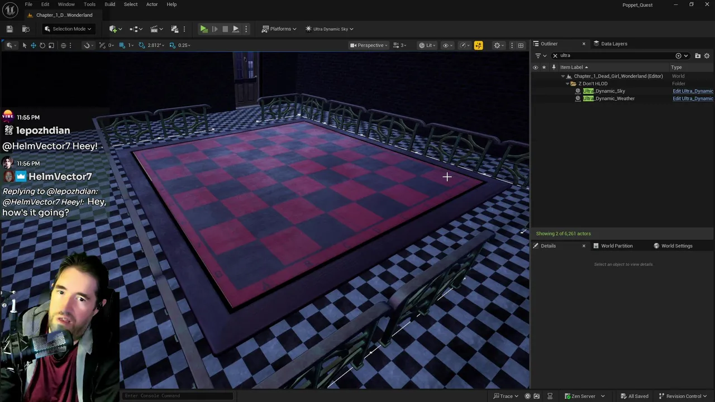Open the Selection Mode dropdown
This screenshot has width=715, height=402.
pyautogui.click(x=68, y=29)
